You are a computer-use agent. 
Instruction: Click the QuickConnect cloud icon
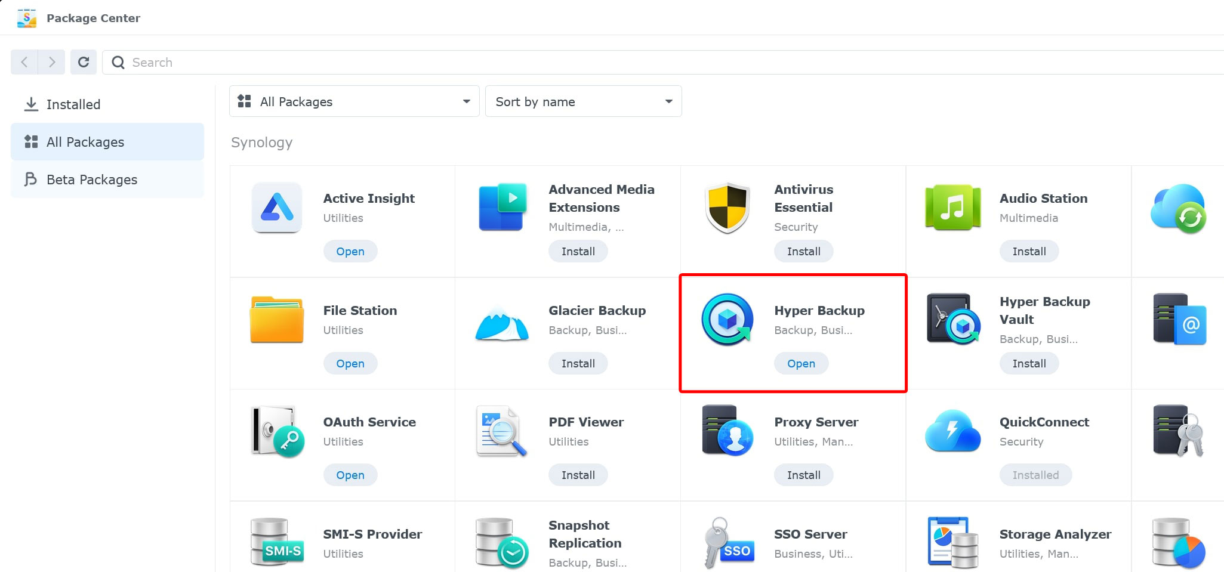click(x=953, y=431)
